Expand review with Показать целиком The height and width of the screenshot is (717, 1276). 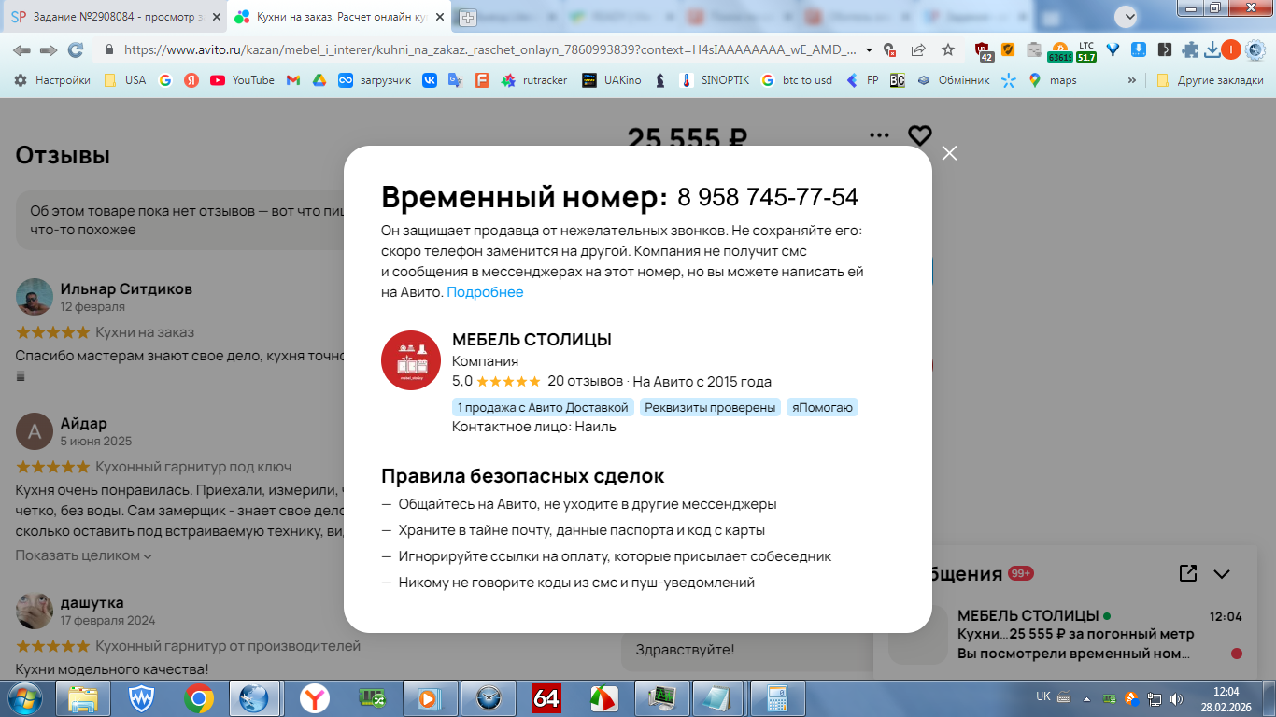coord(83,555)
